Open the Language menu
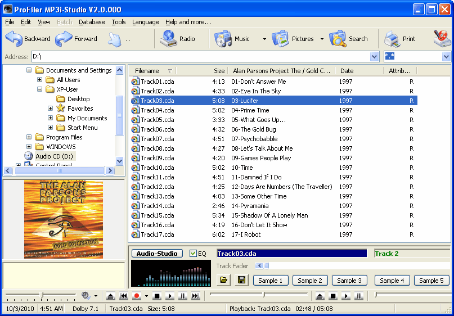Screen dimensions: 454x316 point(146,22)
